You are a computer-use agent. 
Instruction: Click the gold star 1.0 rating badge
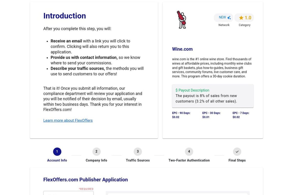pos(244,18)
